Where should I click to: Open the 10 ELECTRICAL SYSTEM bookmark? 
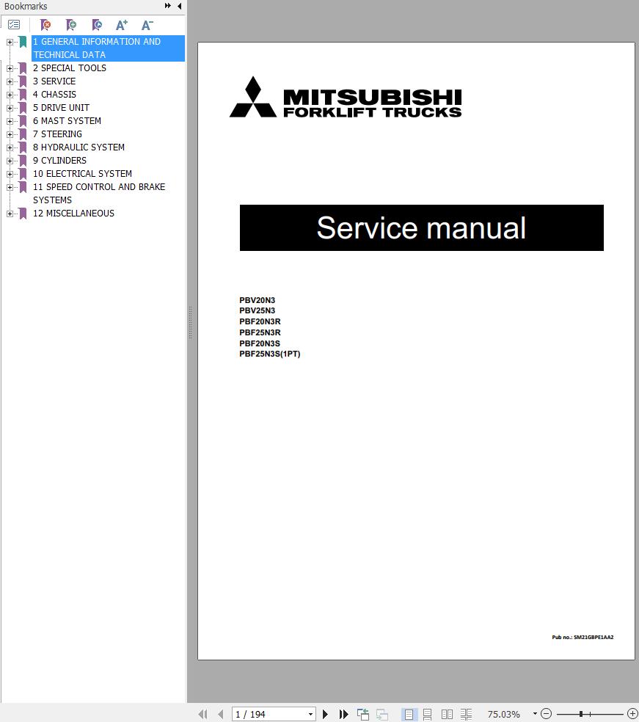pos(82,174)
